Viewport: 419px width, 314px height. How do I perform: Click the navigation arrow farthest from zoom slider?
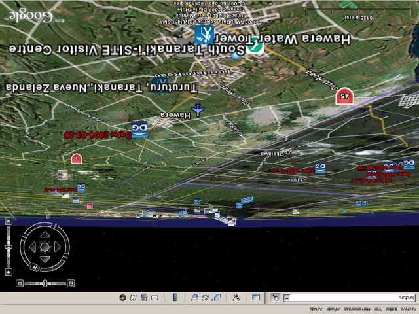57,247
